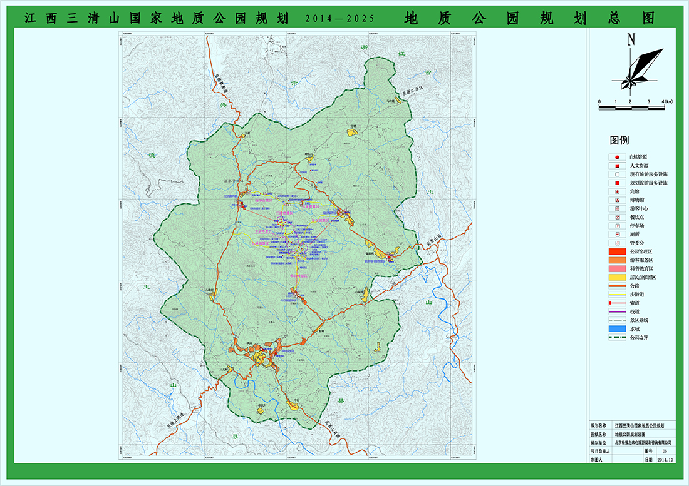
Task: Click the 现有旅游服务设施 empty square symbol
Action: (617, 175)
